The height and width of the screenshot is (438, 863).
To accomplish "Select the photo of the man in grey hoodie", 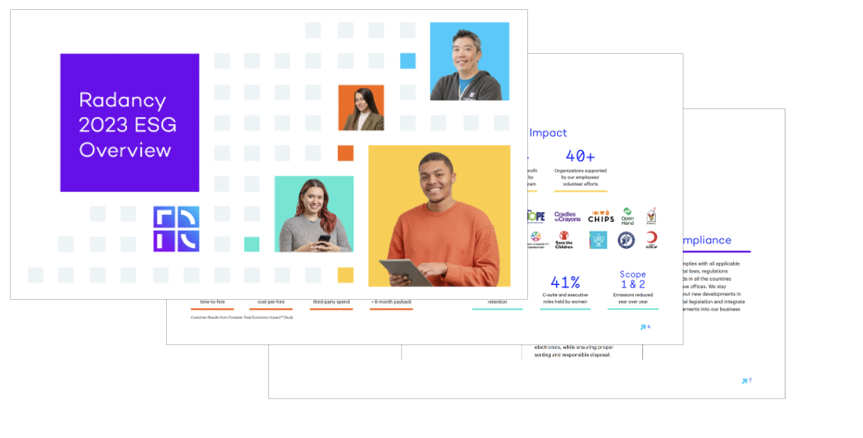I will coord(469,61).
